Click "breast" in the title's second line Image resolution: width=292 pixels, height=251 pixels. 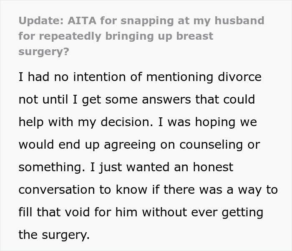[x=192, y=36]
